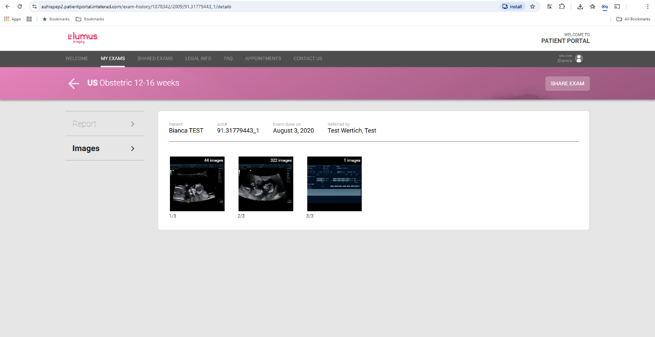The width and height of the screenshot is (655, 337).
Task: Open the Bookmarks folder
Action: pyautogui.click(x=90, y=19)
